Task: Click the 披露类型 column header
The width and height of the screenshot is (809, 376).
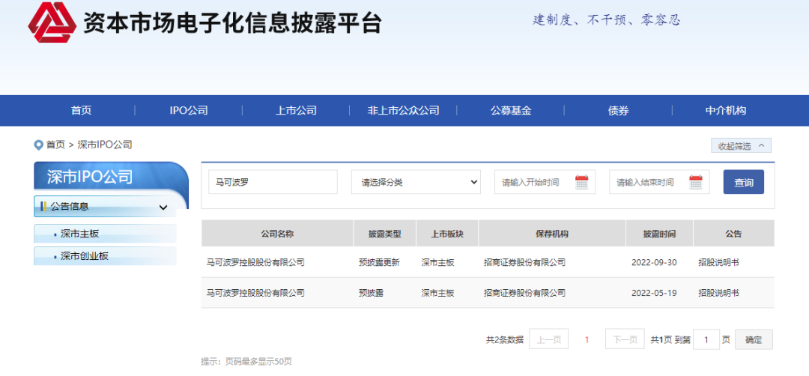Action: [385, 234]
